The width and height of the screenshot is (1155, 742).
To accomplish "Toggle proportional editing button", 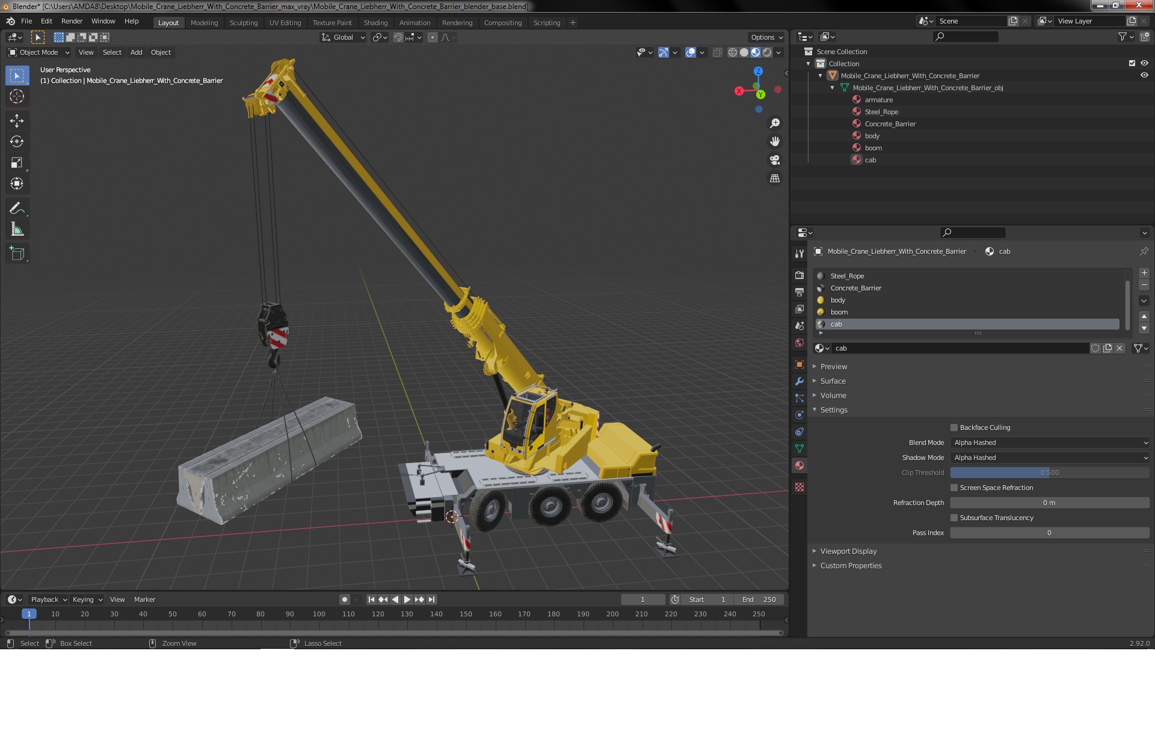I will (x=433, y=37).
